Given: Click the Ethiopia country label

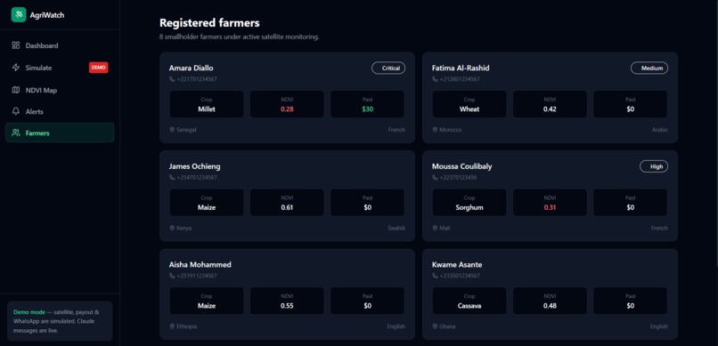Looking at the screenshot, I should (187, 326).
